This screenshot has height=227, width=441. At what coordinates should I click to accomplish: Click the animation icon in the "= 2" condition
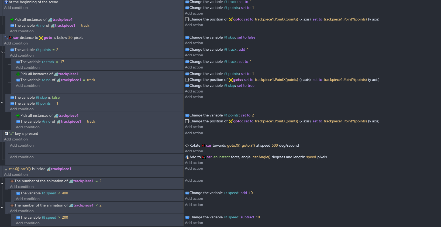tap(12, 181)
